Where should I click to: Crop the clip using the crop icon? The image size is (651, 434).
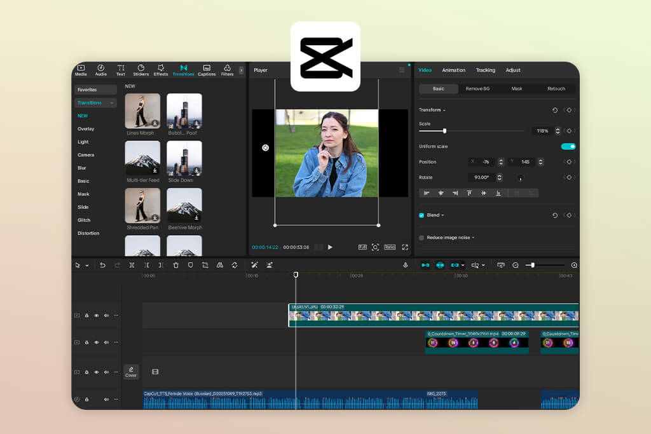tap(205, 265)
